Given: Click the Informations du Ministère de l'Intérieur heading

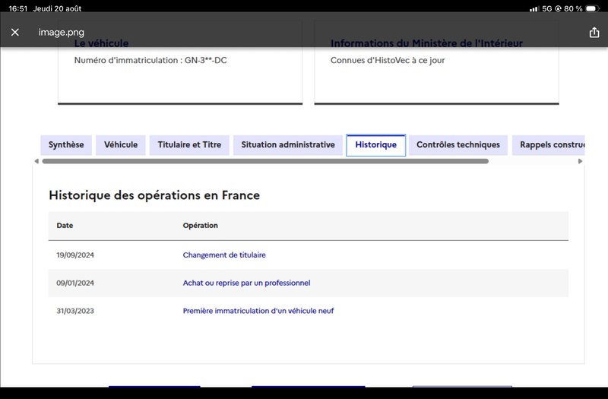Looking at the screenshot, I should click(426, 43).
